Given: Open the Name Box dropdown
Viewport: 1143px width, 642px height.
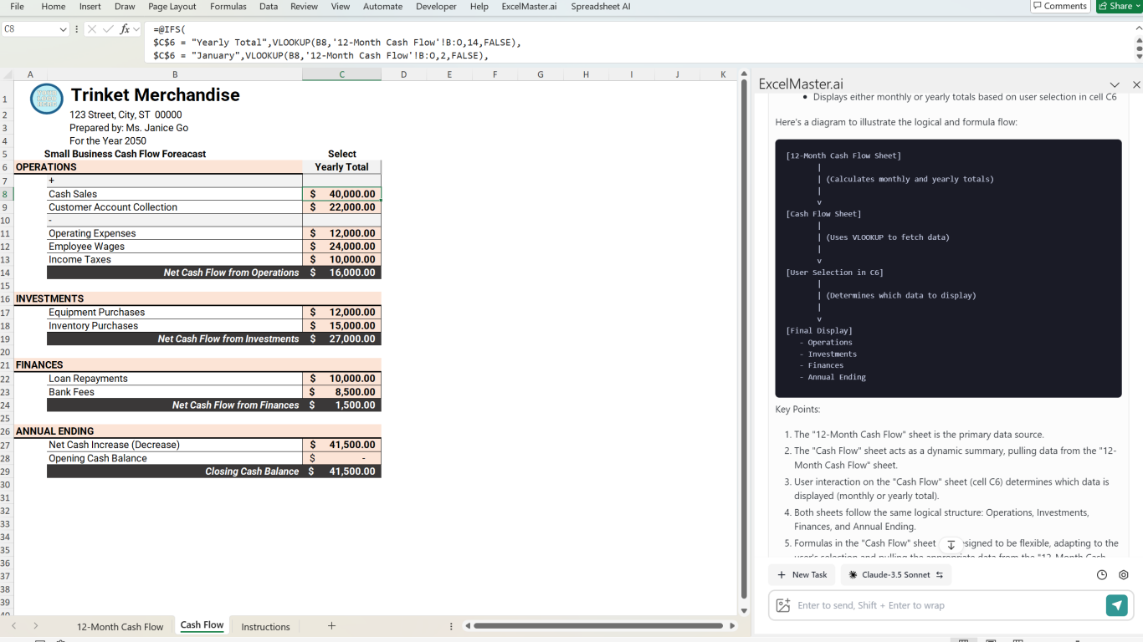Looking at the screenshot, I should [63, 29].
